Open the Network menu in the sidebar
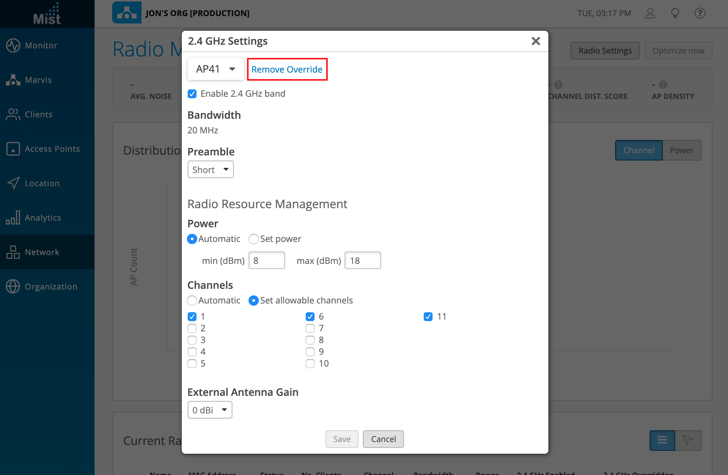The image size is (728, 475). click(x=42, y=252)
